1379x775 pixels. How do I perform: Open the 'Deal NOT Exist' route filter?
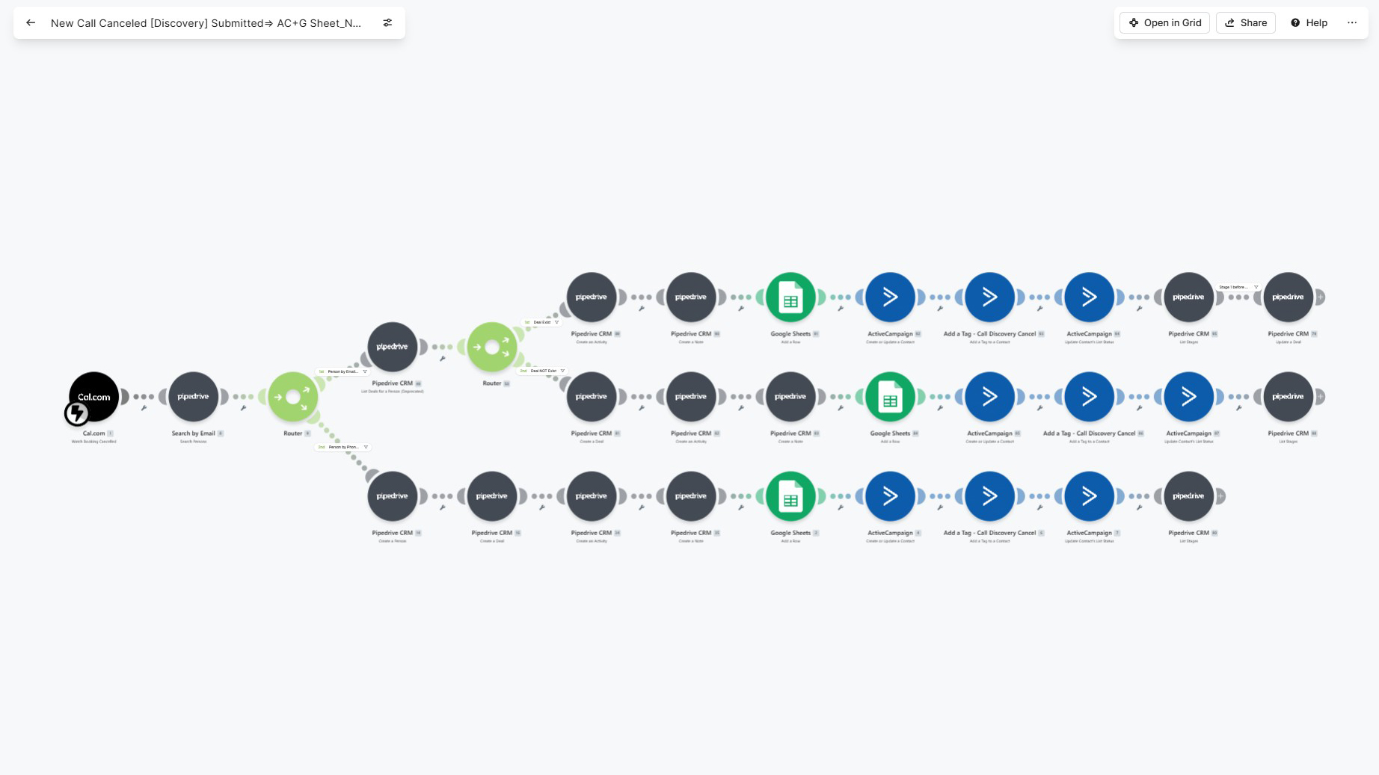(x=543, y=371)
